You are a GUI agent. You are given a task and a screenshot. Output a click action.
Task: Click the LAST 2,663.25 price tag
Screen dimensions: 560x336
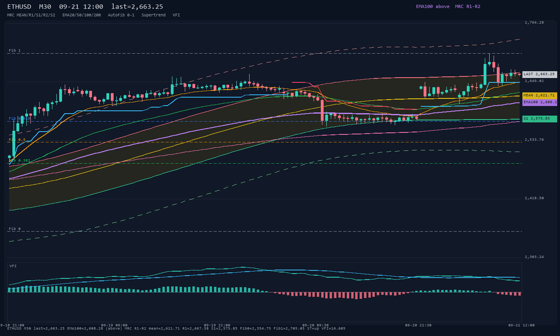[540, 74]
